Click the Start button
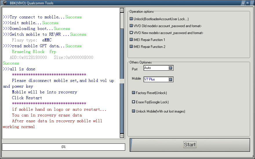The image size is (255, 159). click(x=190, y=145)
